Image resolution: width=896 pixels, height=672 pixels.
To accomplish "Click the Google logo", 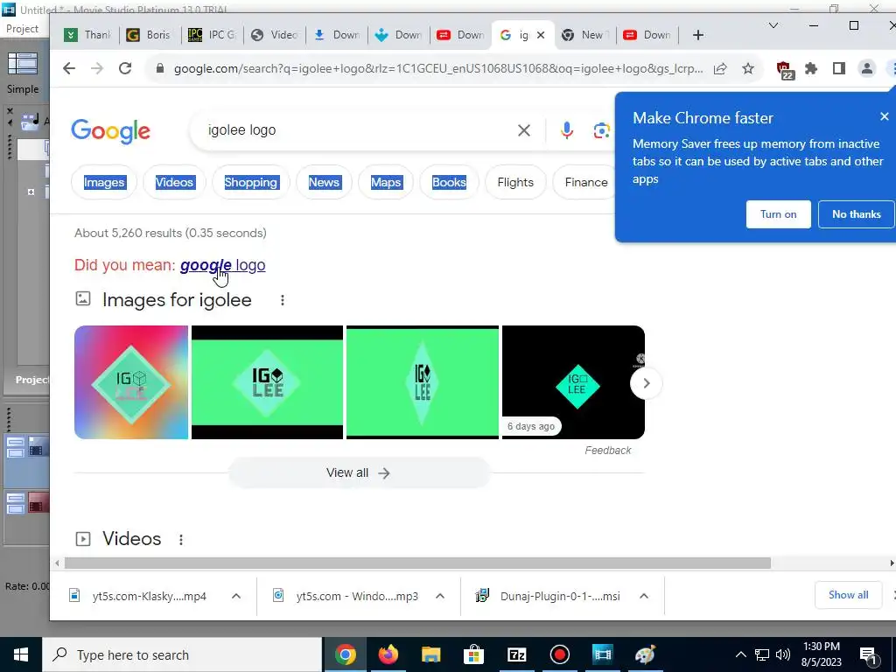I will click(110, 131).
